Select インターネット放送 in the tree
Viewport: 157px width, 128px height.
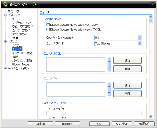(23, 53)
